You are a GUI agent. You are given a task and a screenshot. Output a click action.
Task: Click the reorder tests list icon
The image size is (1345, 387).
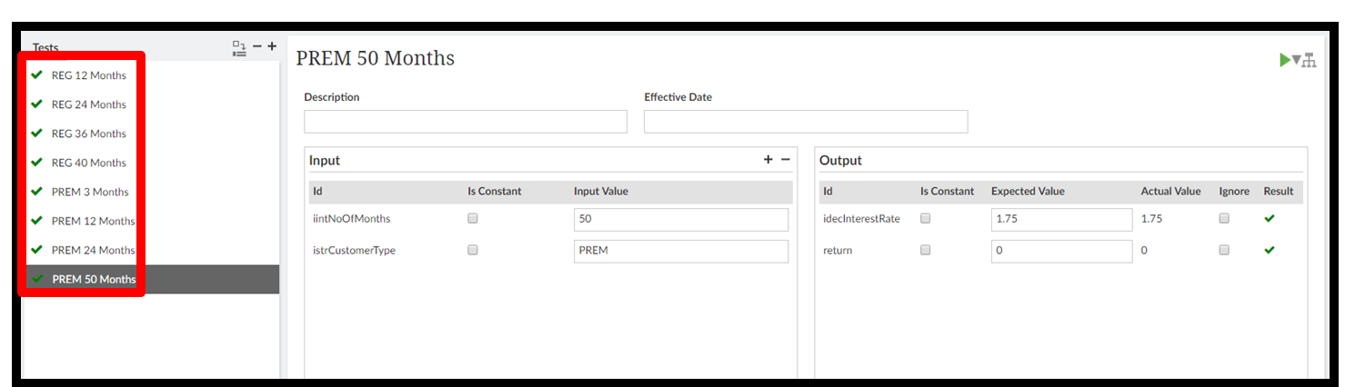pyautogui.click(x=239, y=47)
